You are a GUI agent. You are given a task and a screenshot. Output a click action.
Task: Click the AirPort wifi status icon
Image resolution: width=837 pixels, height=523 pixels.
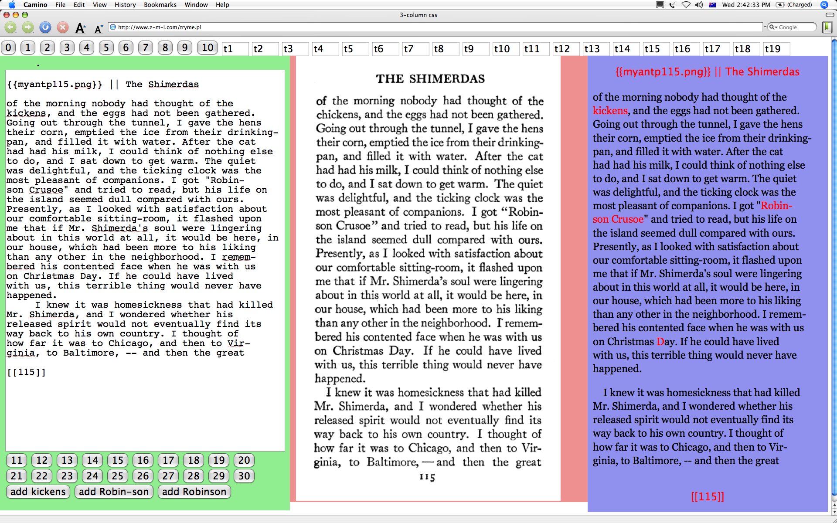tap(686, 5)
